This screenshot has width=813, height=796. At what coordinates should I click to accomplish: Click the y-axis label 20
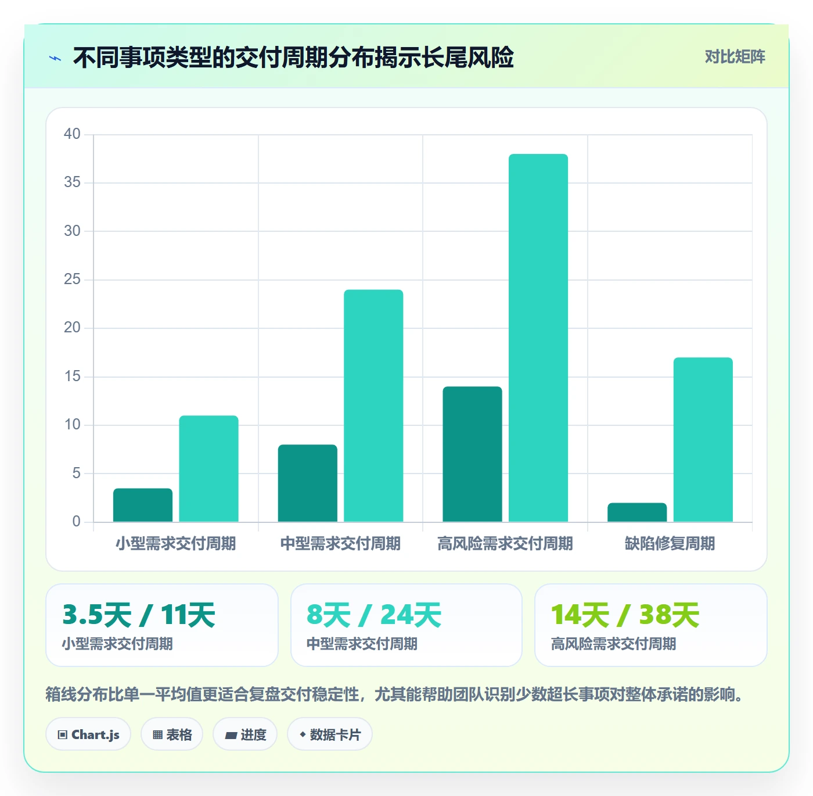tap(72, 328)
